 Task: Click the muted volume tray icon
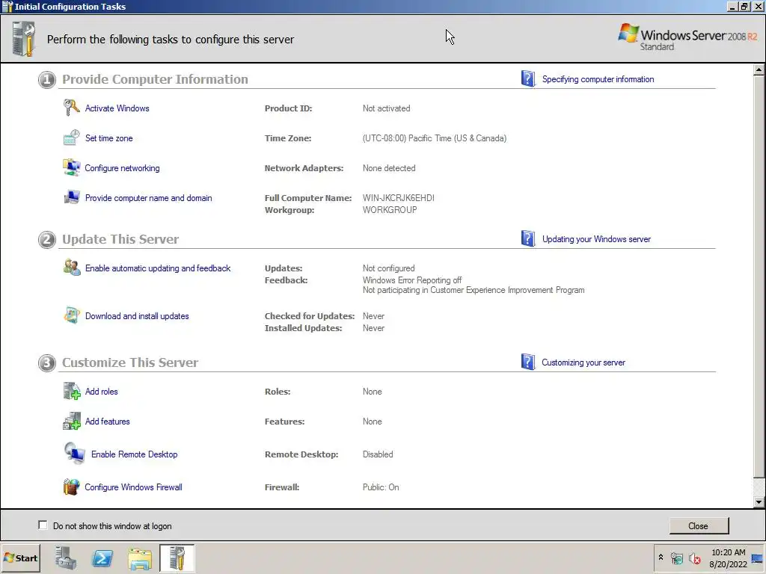(695, 558)
